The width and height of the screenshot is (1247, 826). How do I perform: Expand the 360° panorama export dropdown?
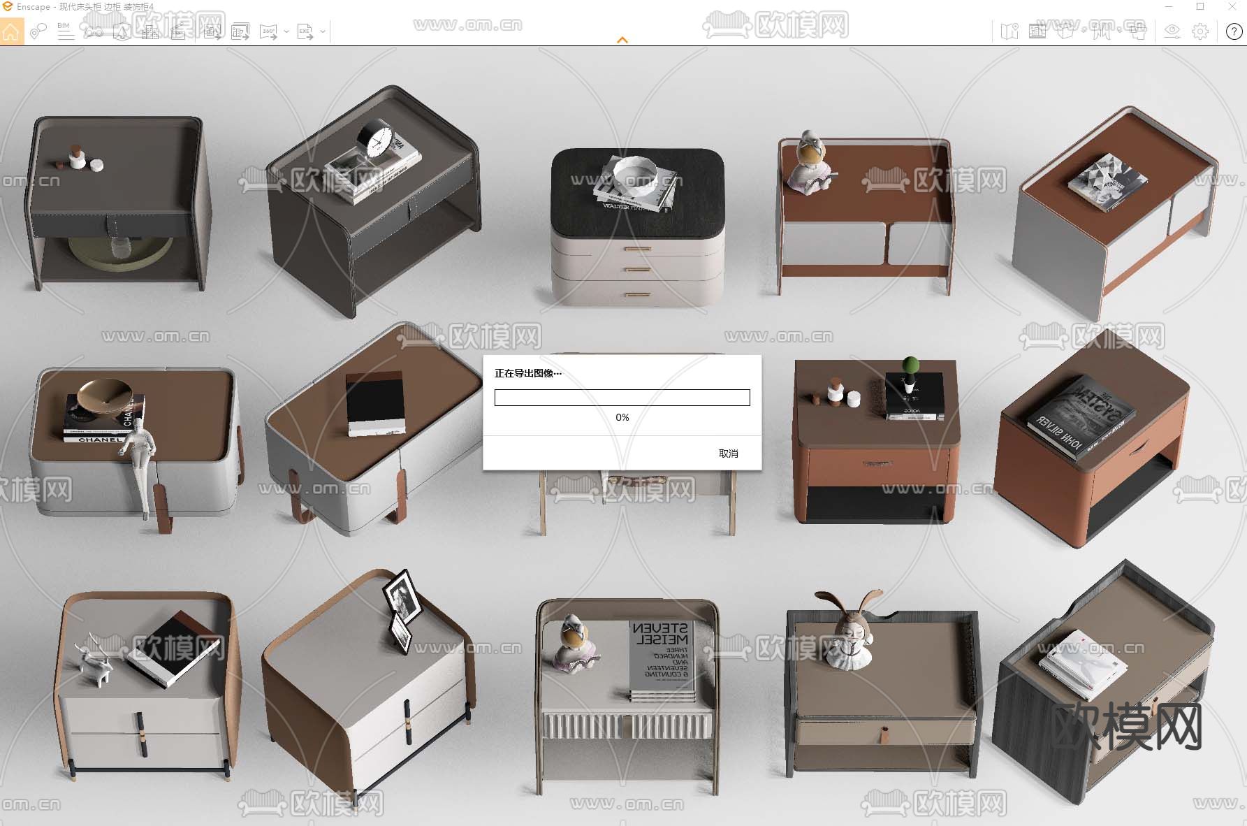(x=286, y=31)
